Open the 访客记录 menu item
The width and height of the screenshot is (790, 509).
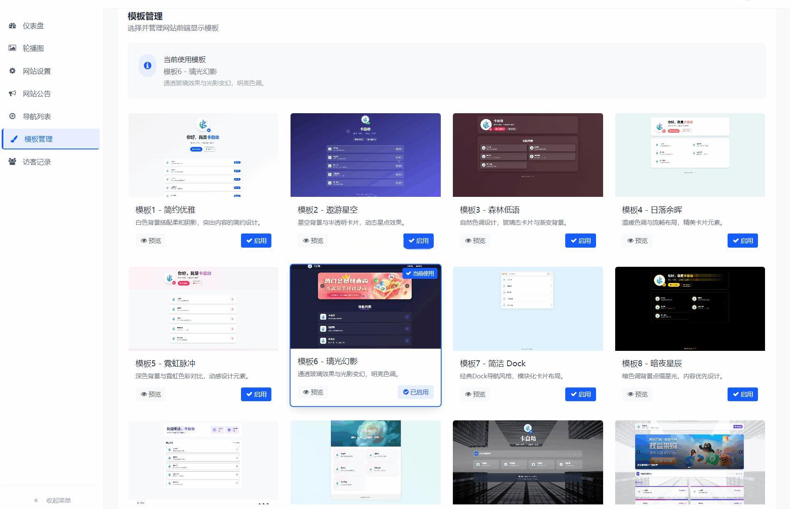[37, 162]
